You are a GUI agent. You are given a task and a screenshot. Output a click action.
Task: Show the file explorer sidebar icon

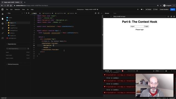coord(2,19)
